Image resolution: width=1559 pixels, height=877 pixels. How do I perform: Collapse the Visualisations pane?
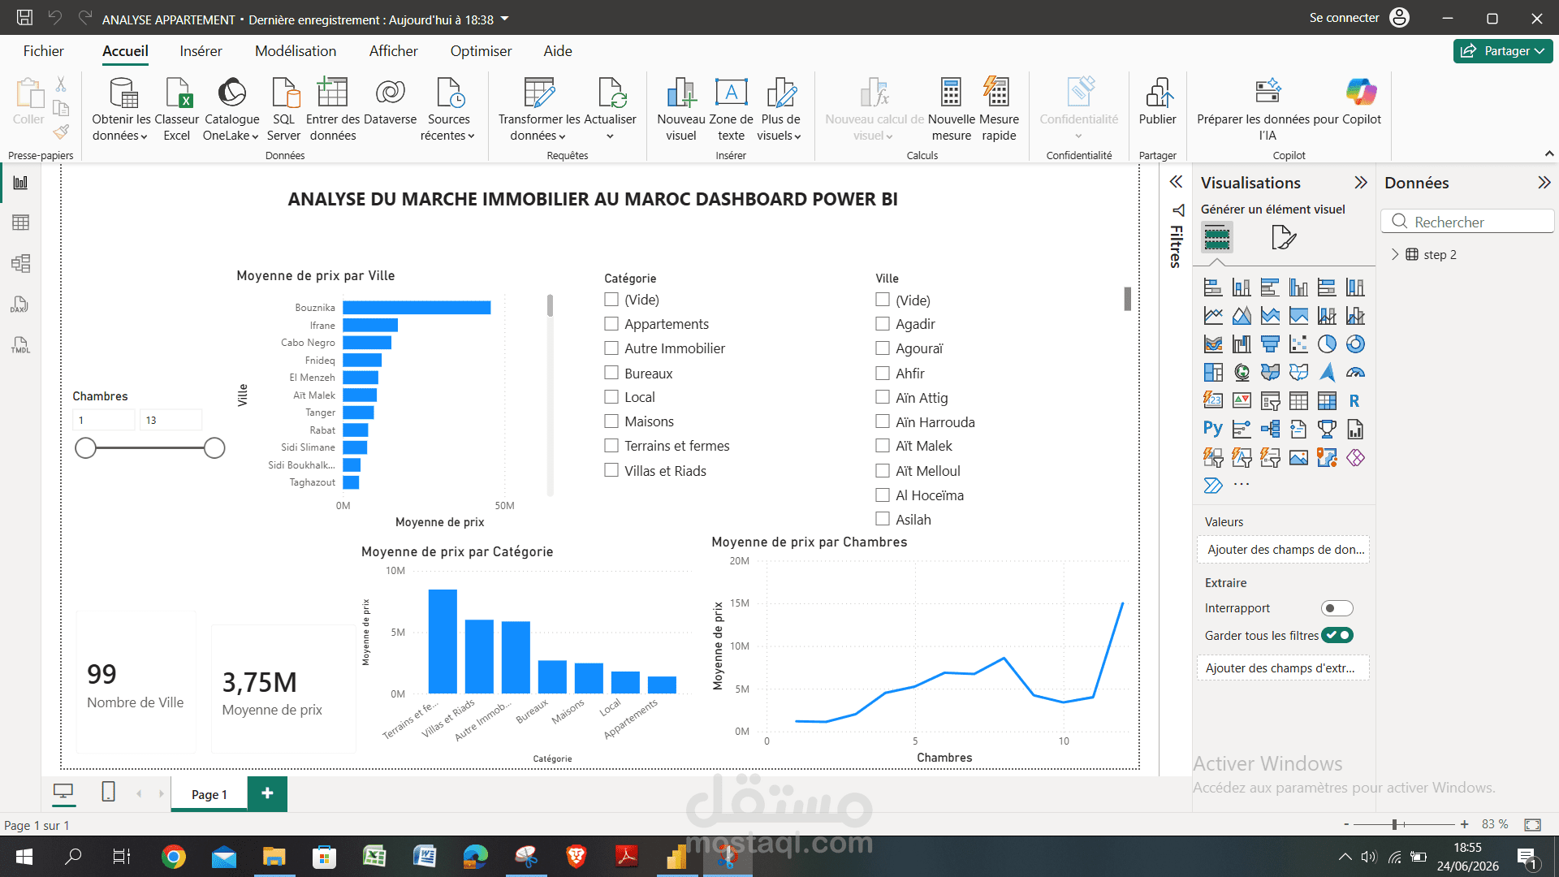pos(1361,183)
